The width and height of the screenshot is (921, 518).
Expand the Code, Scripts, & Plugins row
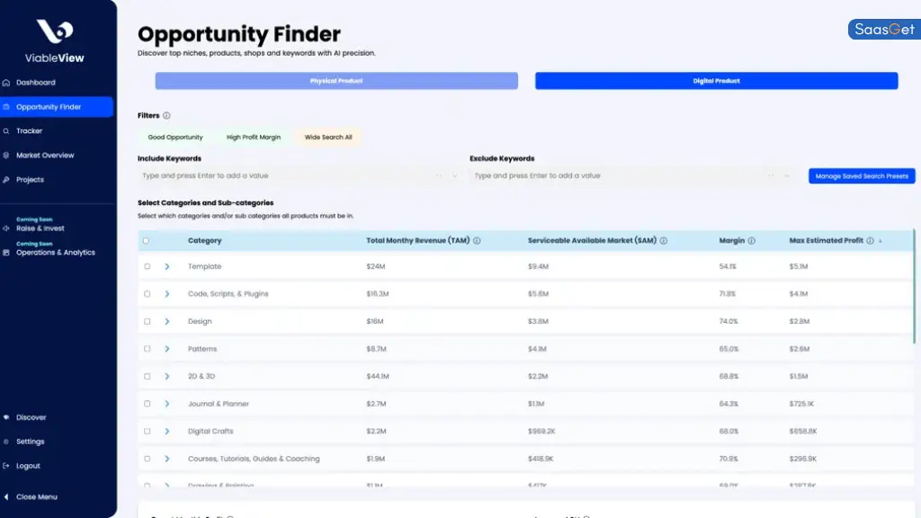point(167,294)
